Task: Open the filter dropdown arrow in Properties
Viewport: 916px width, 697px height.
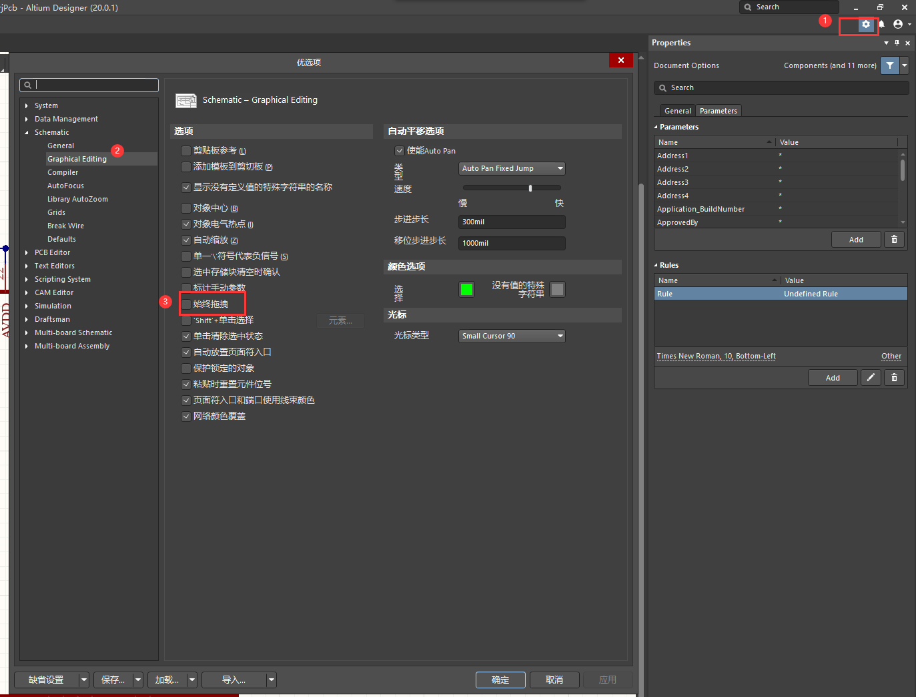Action: tap(905, 65)
